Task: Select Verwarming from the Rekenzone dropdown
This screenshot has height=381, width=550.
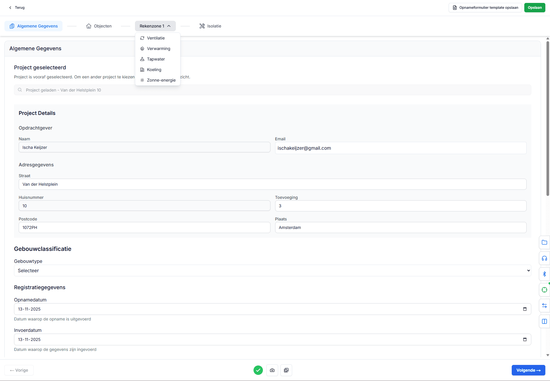Action: click(x=159, y=49)
